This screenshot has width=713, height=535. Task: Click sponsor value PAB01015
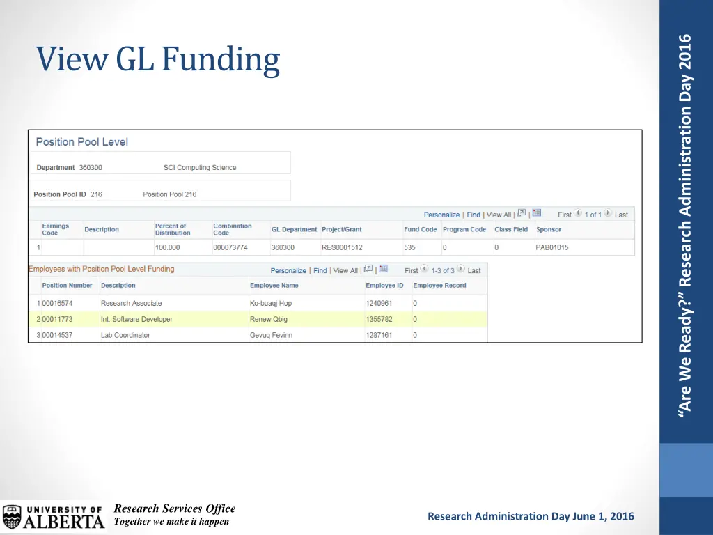[x=552, y=247]
